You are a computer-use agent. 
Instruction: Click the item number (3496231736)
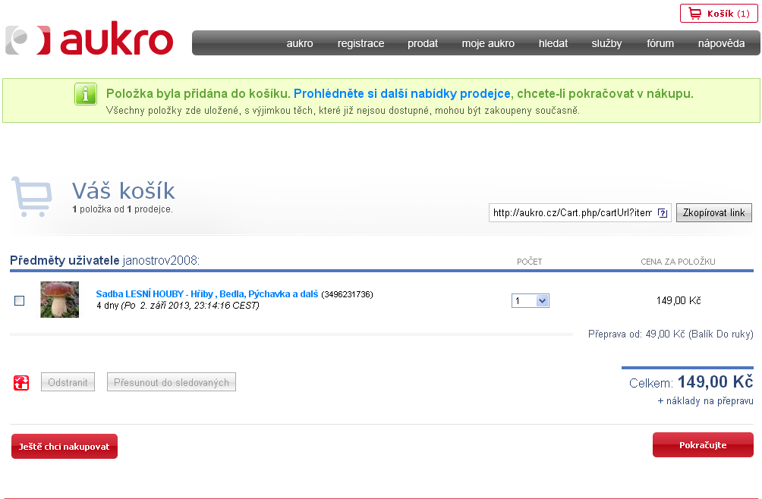pos(347,294)
